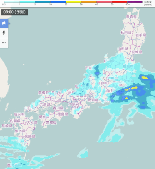
Task: Click the 広島県 prefecture label
Action: point(45,105)
